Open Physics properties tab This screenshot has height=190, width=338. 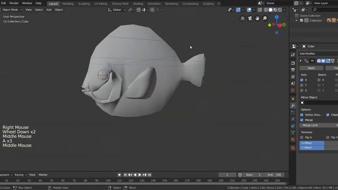click(x=293, y=119)
